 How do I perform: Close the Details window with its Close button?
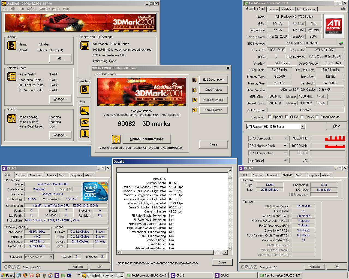pyautogui.click(x=222, y=262)
